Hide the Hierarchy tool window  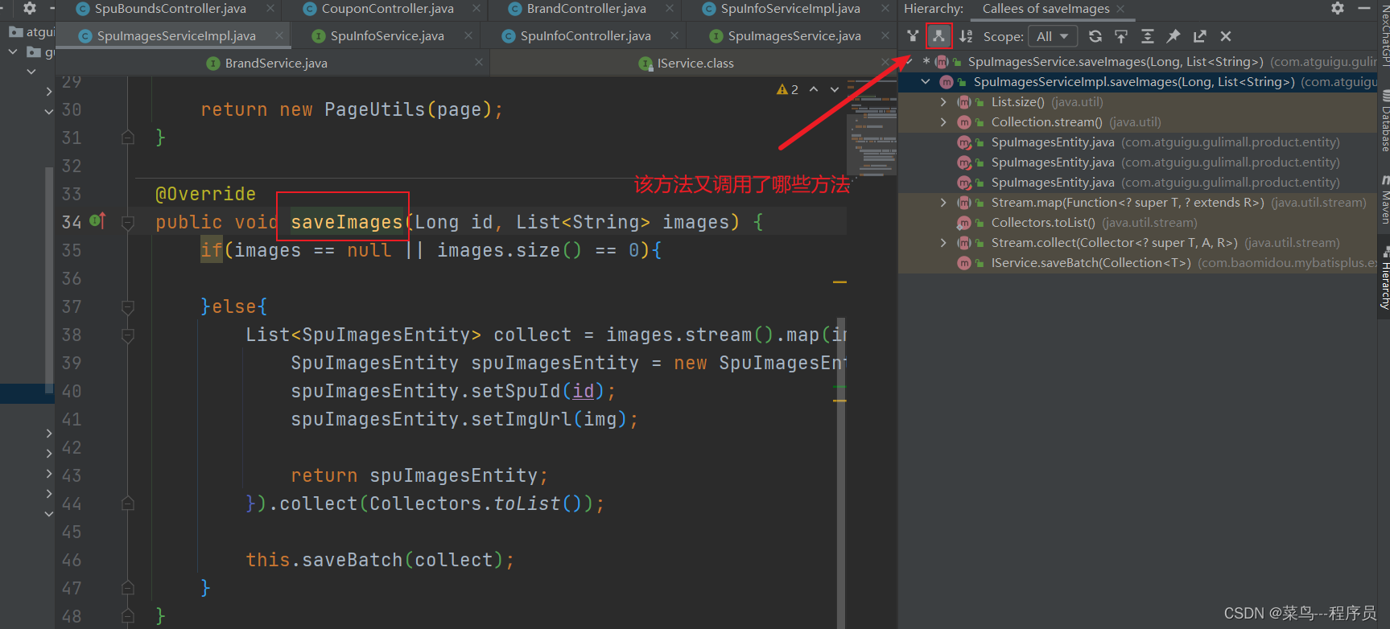1364,8
